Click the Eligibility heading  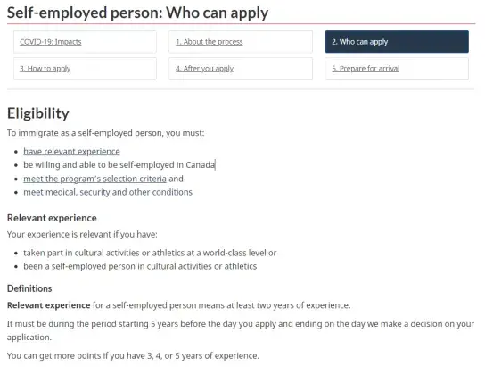tap(38, 113)
